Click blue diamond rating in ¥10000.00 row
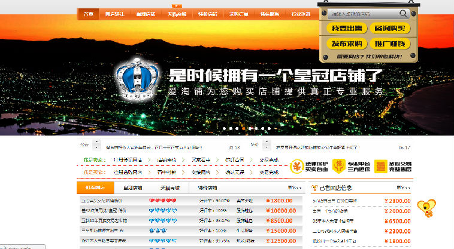 tap(163, 211)
